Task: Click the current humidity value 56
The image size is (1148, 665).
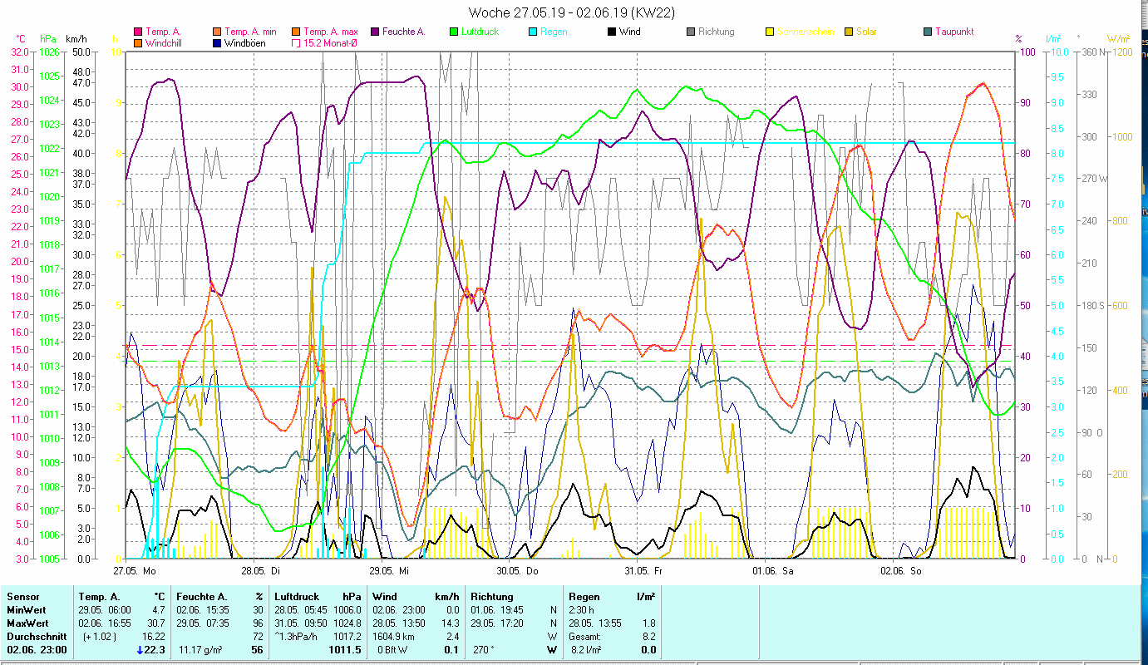Action: pos(257,650)
